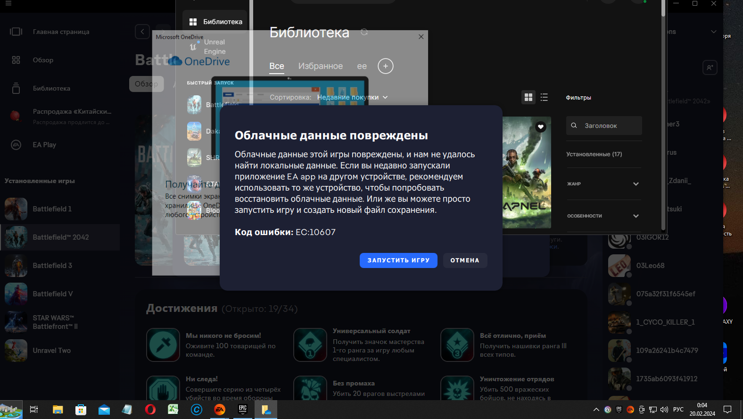The height and width of the screenshot is (419, 743).
Task: Click Уничтожение отрядов achievement icon
Action: [457, 388]
